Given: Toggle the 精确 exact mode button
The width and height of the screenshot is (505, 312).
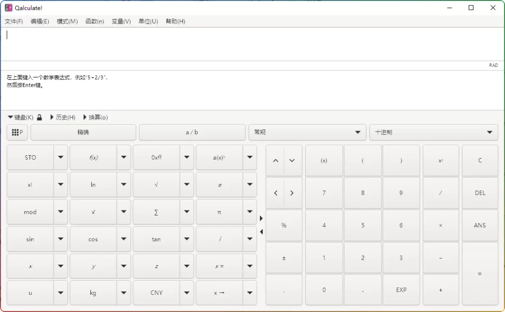Looking at the screenshot, I should coord(82,132).
